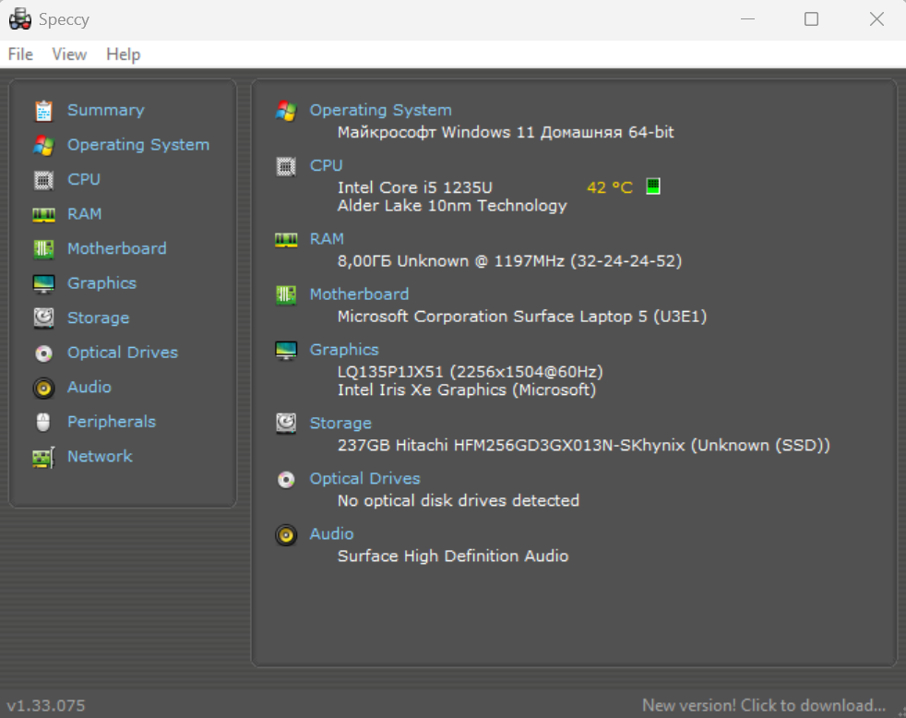Image resolution: width=906 pixels, height=718 pixels.
Task: Go to Audio section in sidebar
Action: point(89,387)
